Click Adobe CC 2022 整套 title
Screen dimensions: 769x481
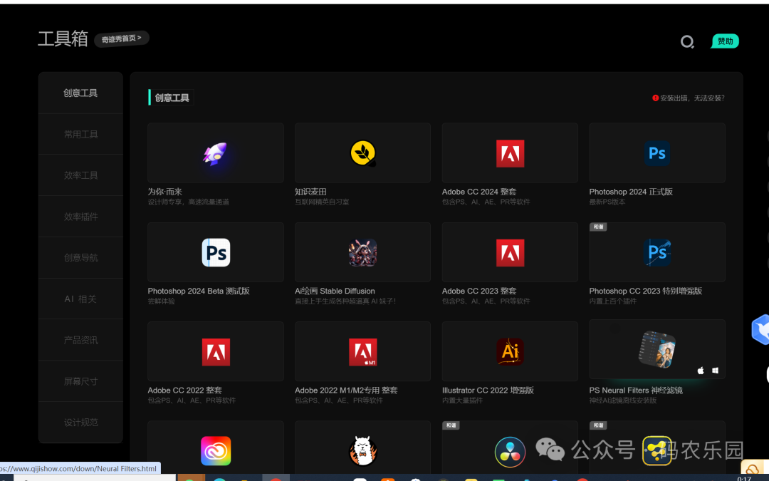pos(184,391)
